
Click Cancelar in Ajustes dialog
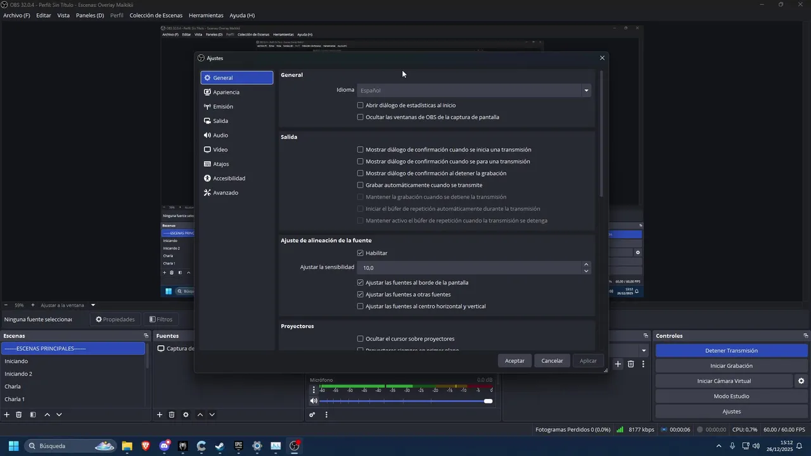pos(552,360)
